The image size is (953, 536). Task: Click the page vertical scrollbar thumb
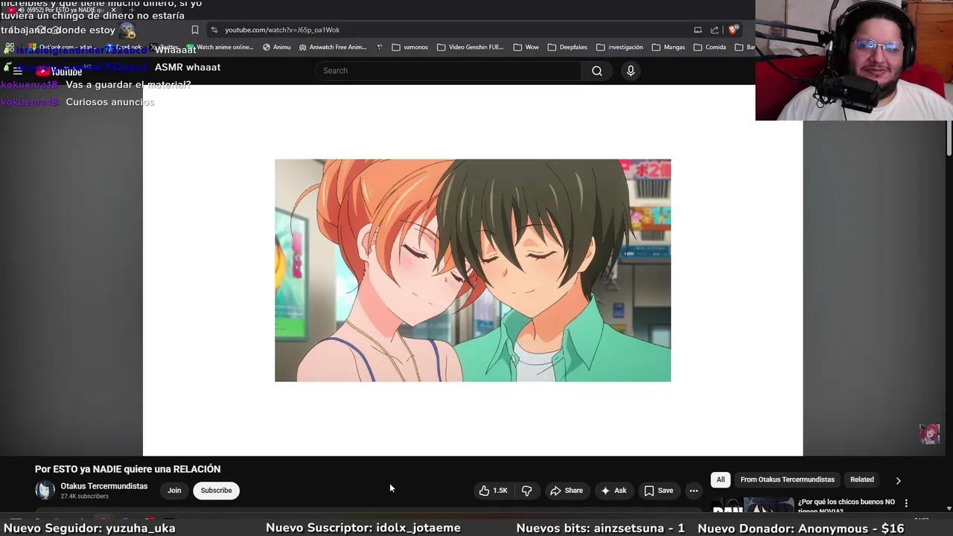949,138
